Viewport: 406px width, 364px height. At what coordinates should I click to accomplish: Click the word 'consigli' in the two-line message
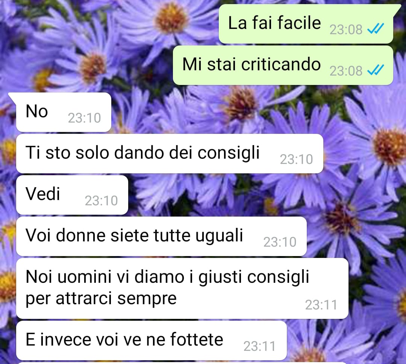click(278, 278)
